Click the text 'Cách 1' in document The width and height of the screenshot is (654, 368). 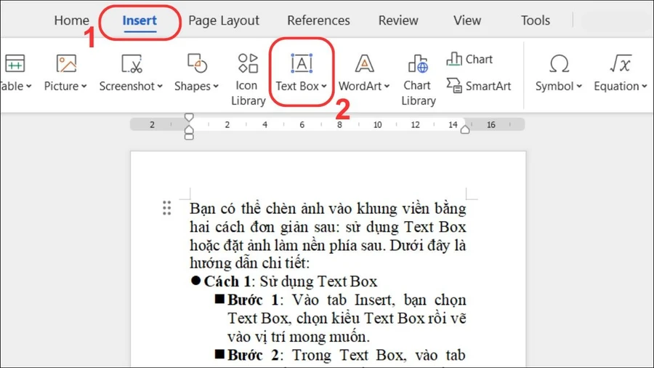pos(227,281)
